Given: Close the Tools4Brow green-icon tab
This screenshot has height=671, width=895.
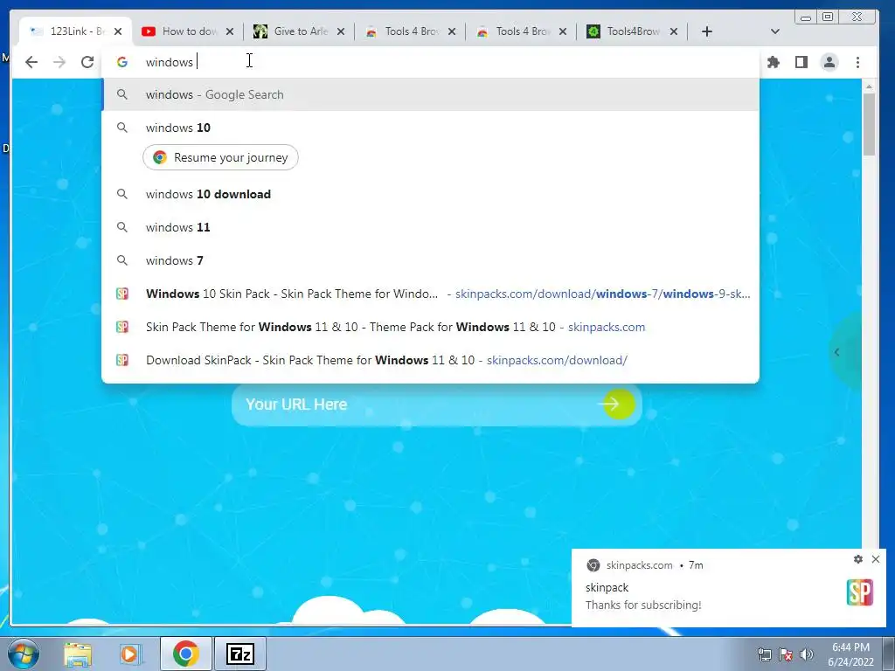Looking at the screenshot, I should pos(674,31).
